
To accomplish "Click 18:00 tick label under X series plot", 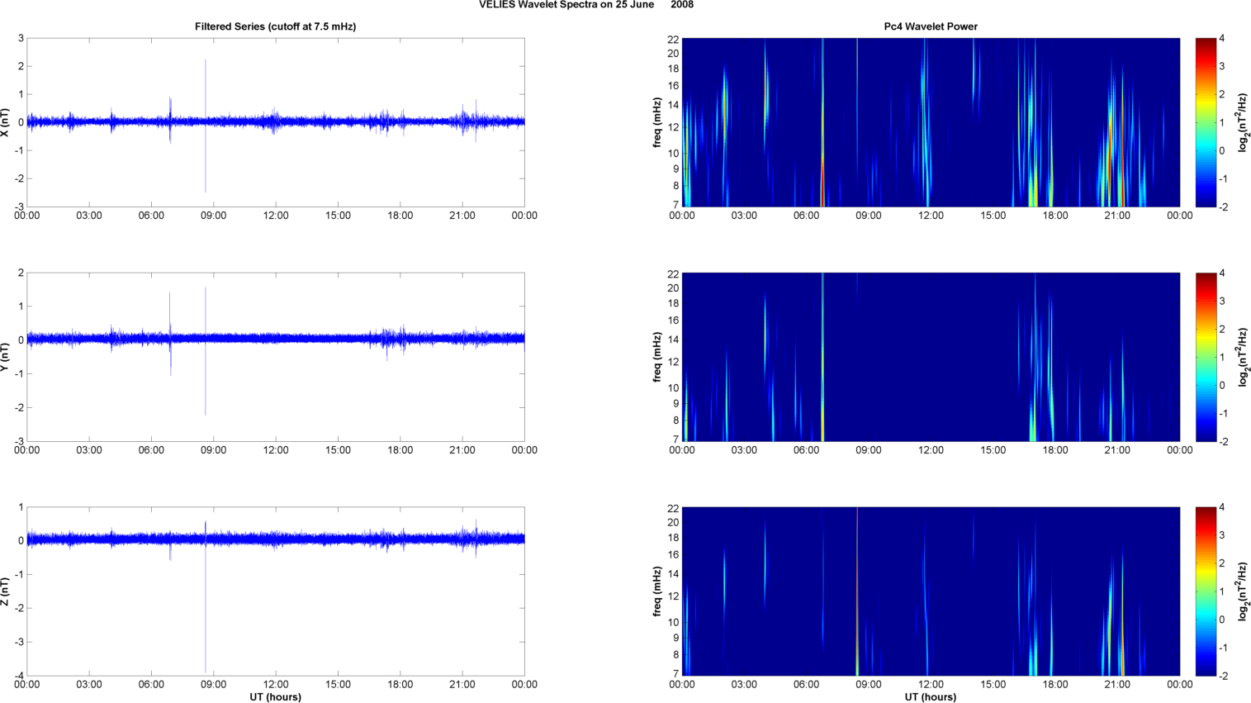I will (400, 216).
